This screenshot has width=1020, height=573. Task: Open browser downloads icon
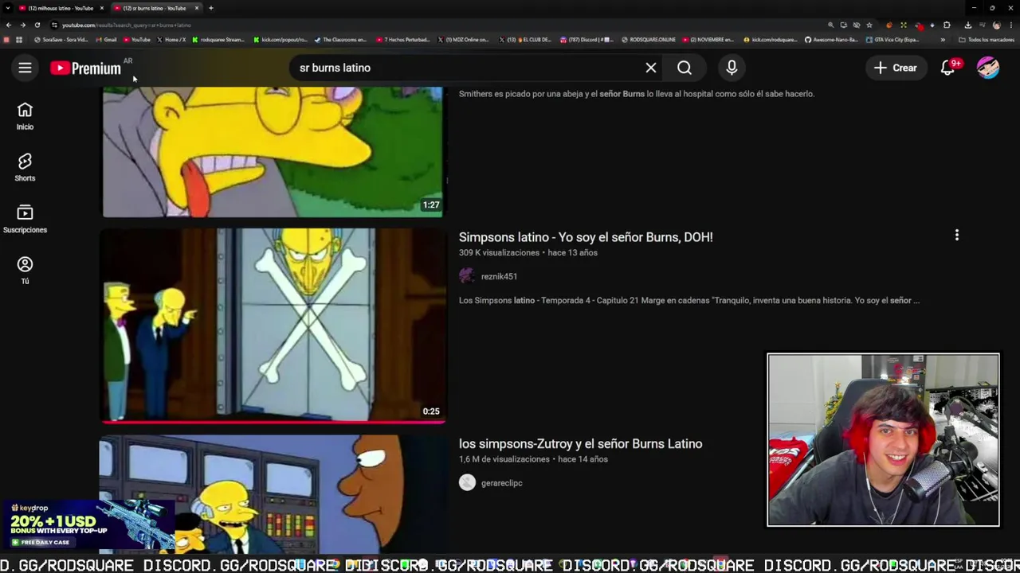point(967,25)
